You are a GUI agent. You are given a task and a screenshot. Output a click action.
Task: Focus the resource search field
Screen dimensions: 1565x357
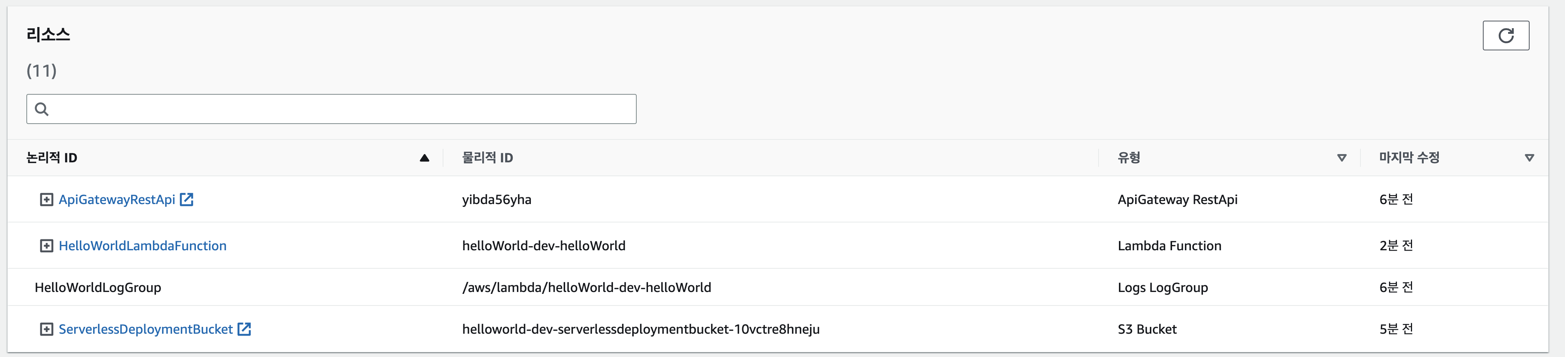pos(331,109)
